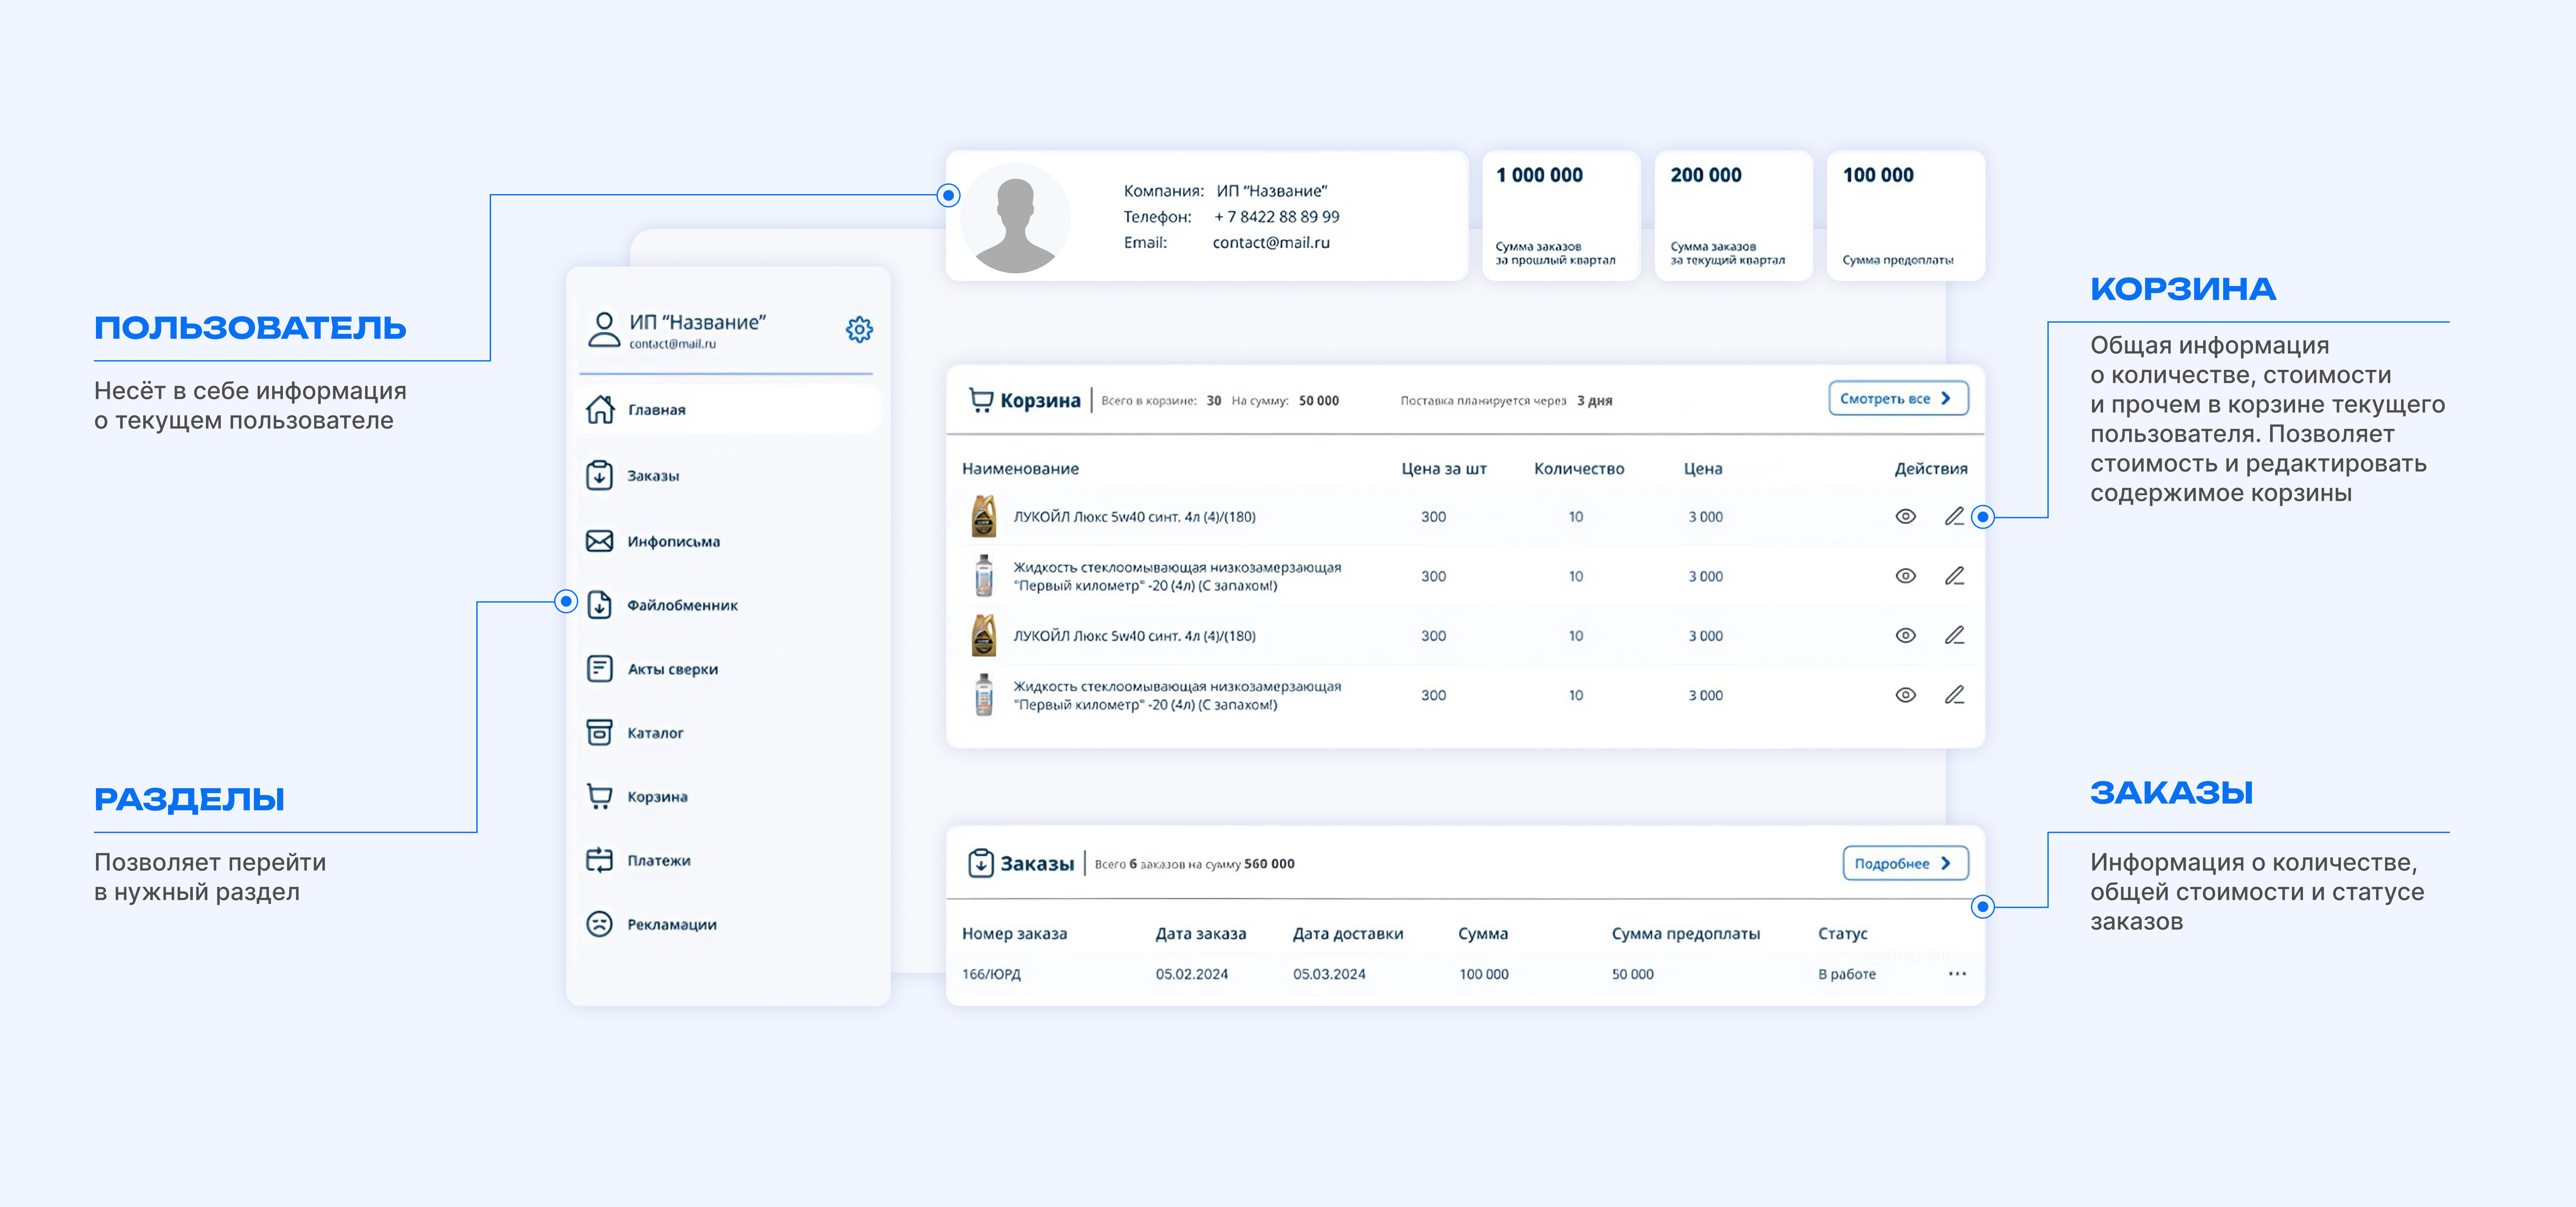Open Инфописьма envelope icon in the sidebar
The height and width of the screenshot is (1207, 2576).
click(x=599, y=540)
